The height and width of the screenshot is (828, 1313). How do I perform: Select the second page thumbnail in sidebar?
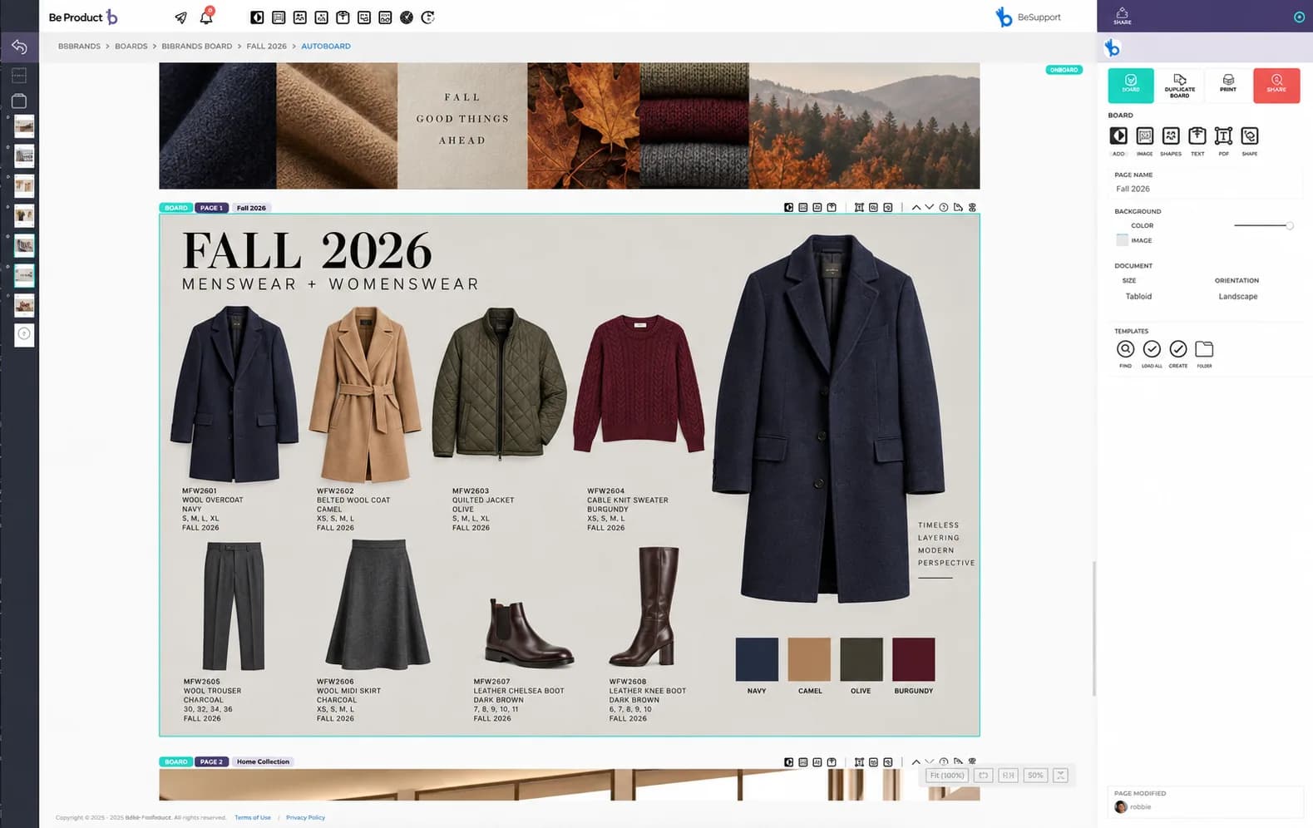24,155
